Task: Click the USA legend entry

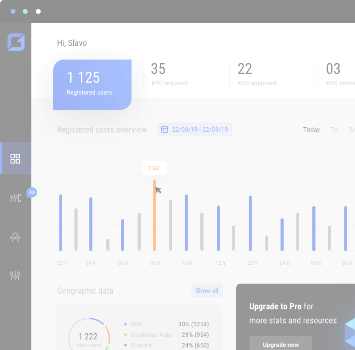Action: point(136,324)
